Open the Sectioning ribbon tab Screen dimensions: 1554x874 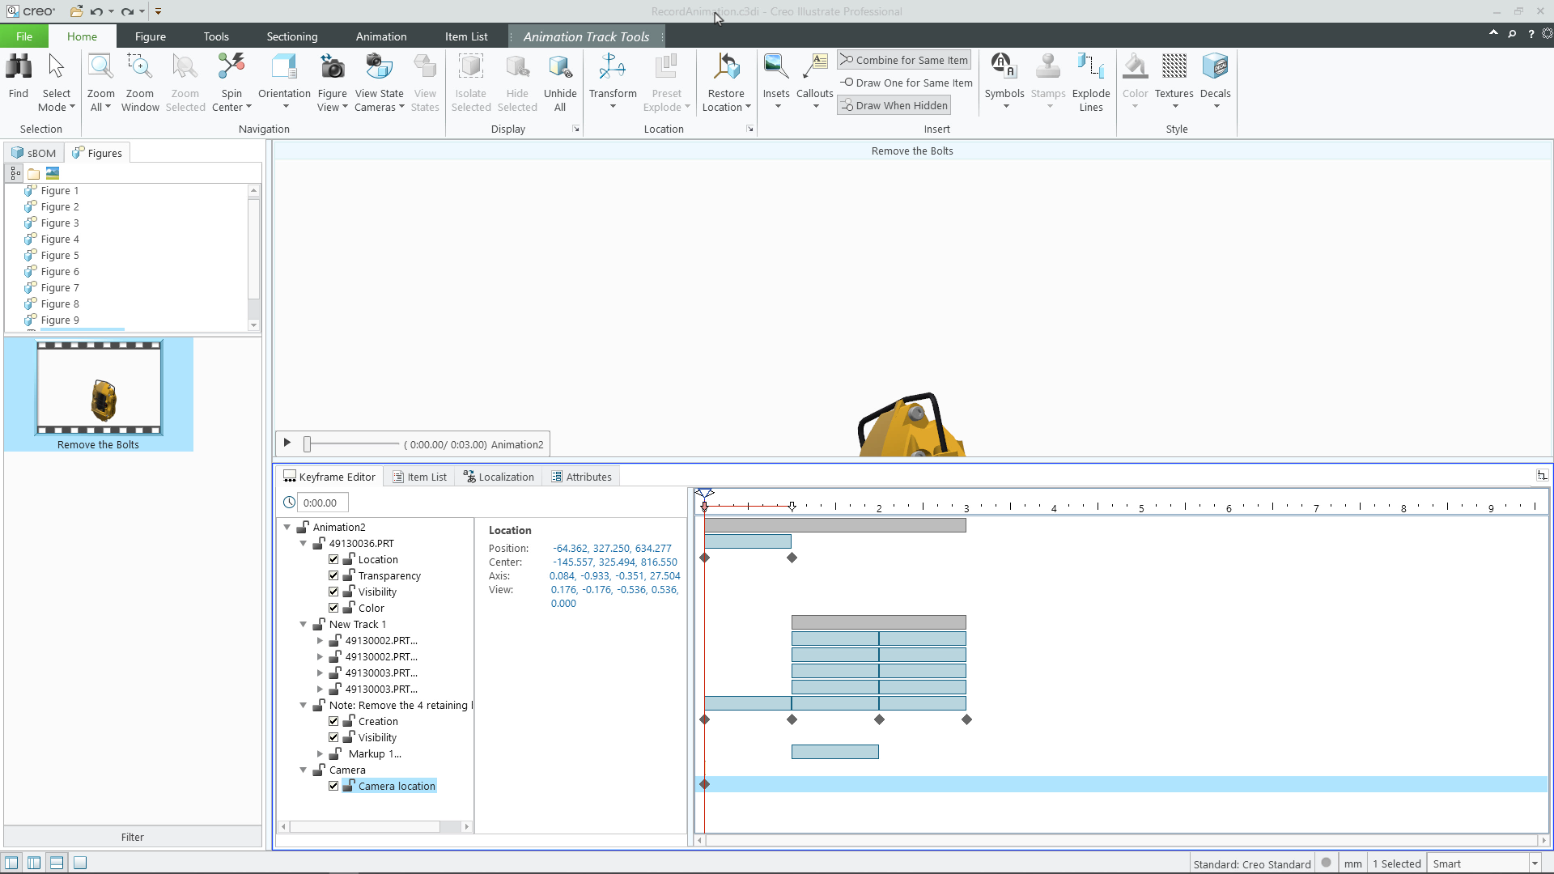pyautogui.click(x=292, y=36)
